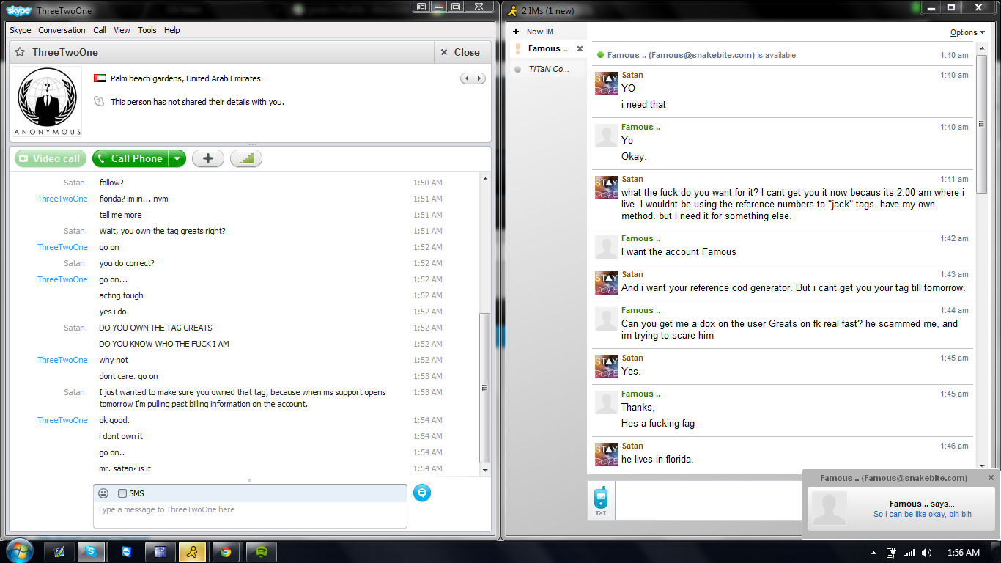Check call quality via the signal bars button
The height and width of the screenshot is (563, 1001).
click(246, 158)
